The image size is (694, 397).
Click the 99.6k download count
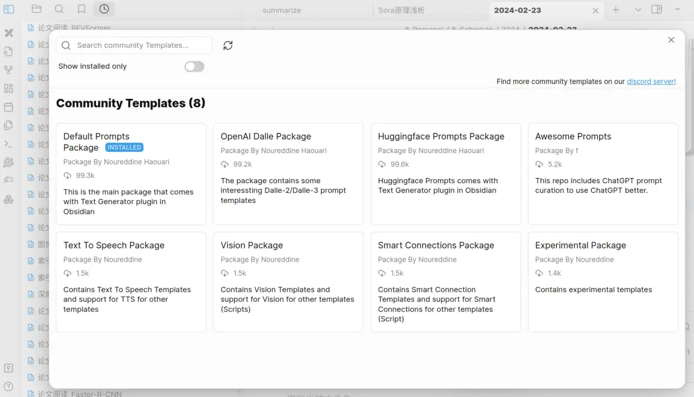tap(400, 164)
